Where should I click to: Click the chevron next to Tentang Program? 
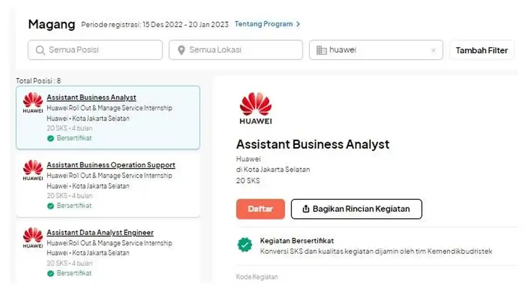click(x=298, y=24)
